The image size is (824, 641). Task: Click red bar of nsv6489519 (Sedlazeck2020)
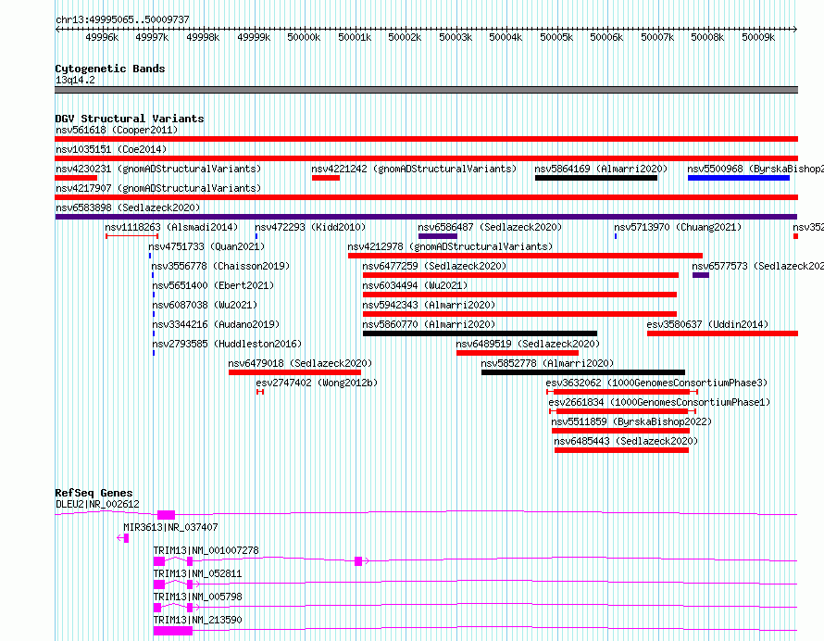point(518,353)
